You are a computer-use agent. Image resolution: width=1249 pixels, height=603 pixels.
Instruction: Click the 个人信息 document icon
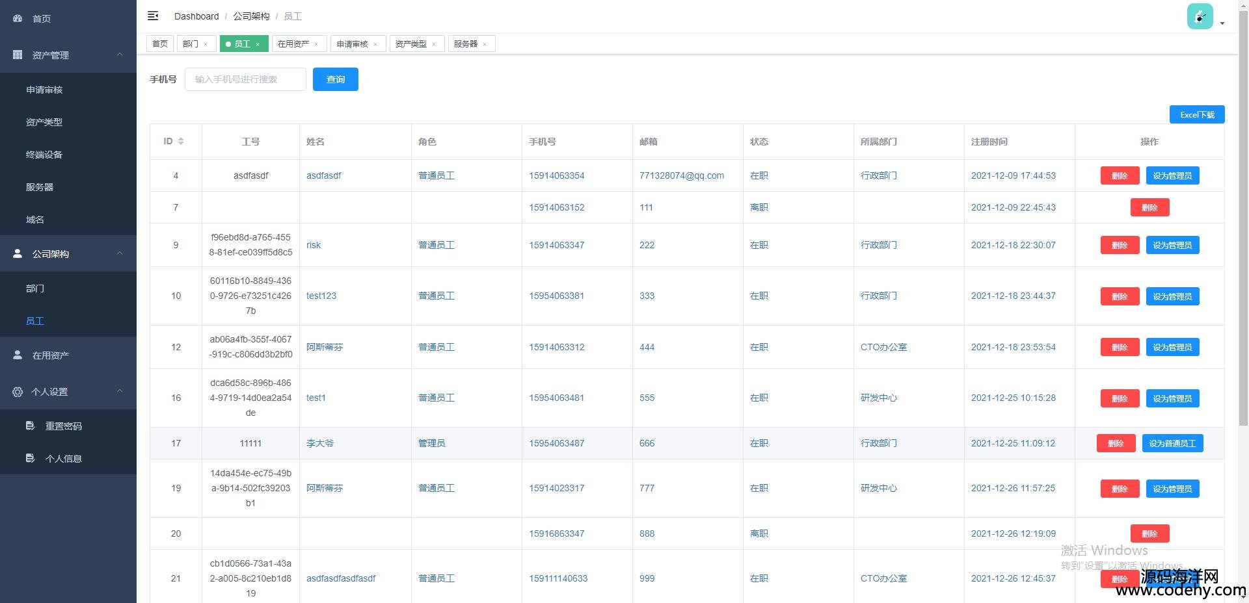[x=30, y=459]
